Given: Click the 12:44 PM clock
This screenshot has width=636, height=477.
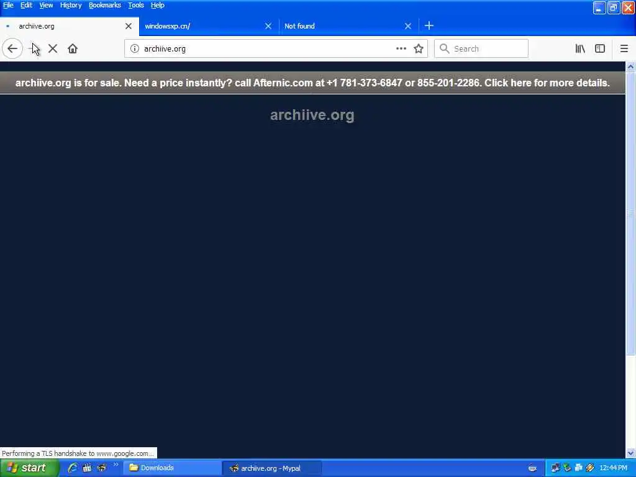Looking at the screenshot, I should (x=613, y=468).
